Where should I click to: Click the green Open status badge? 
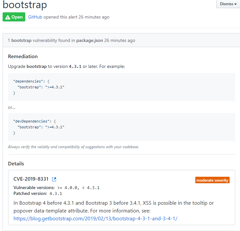14,17
